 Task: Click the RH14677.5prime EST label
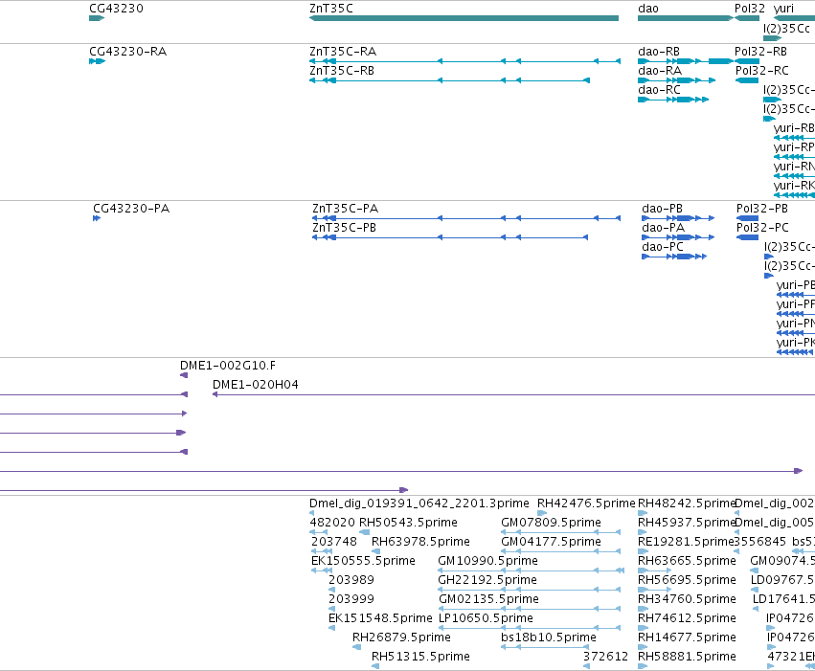687,637
